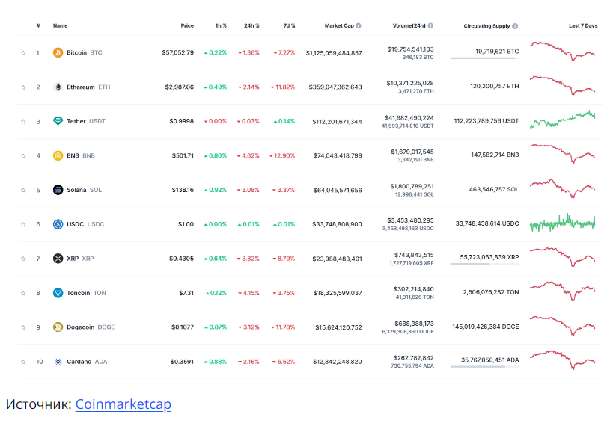Click the Solana logo icon
Screen dimensions: 607x432
[x=58, y=190]
